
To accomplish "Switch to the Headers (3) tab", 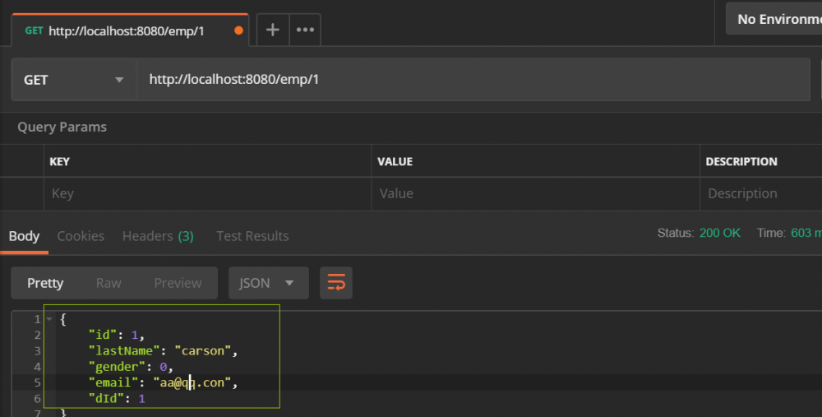I will [x=158, y=236].
